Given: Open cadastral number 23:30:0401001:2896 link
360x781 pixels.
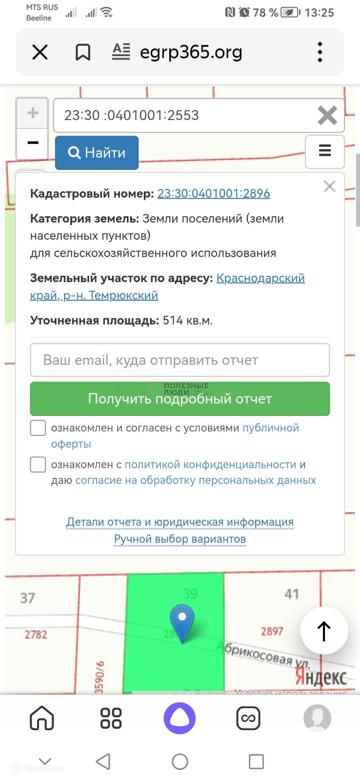Looking at the screenshot, I should pos(214,193).
